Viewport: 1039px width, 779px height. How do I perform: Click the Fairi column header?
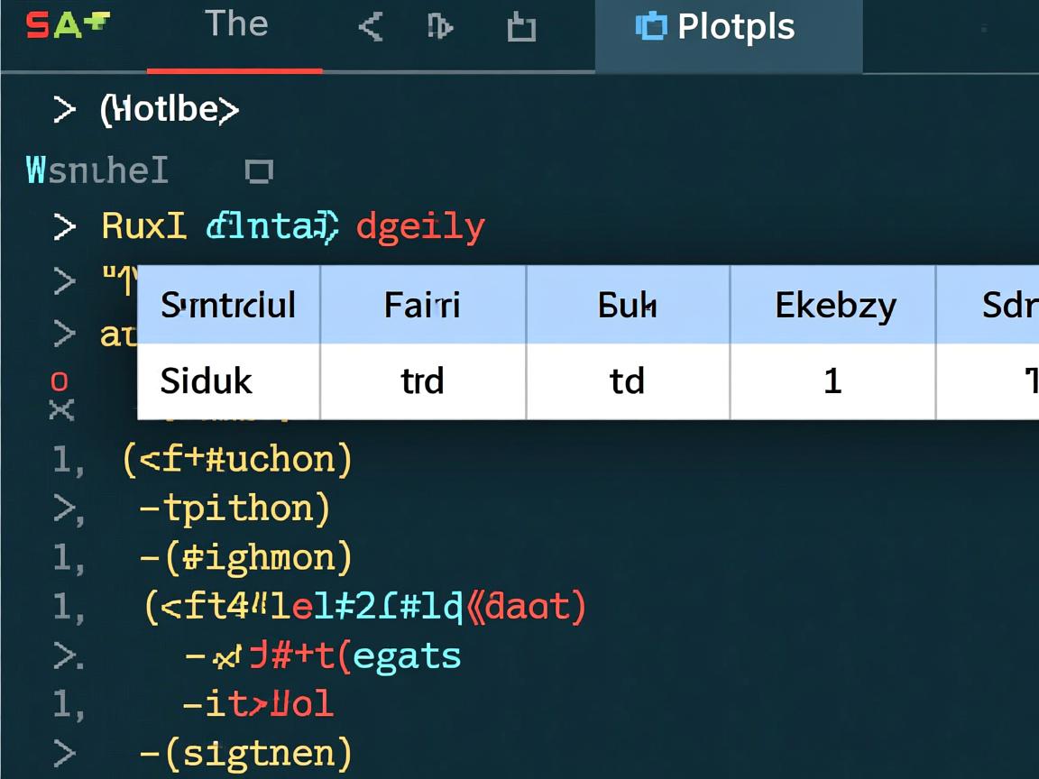pyautogui.click(x=422, y=305)
